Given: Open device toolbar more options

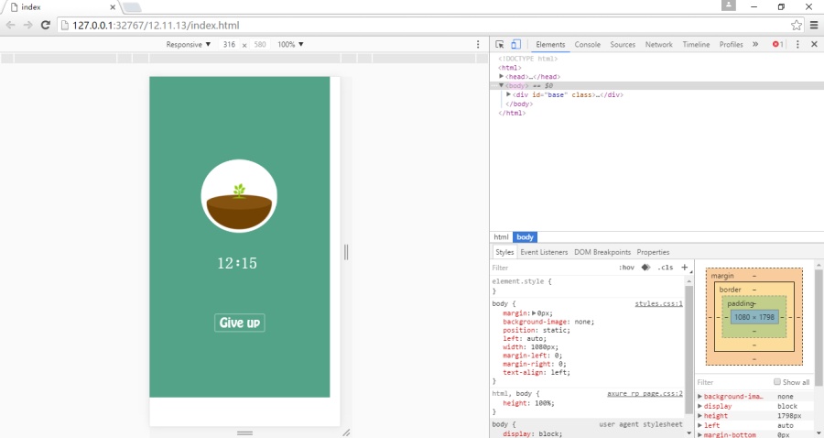Looking at the screenshot, I should point(478,44).
